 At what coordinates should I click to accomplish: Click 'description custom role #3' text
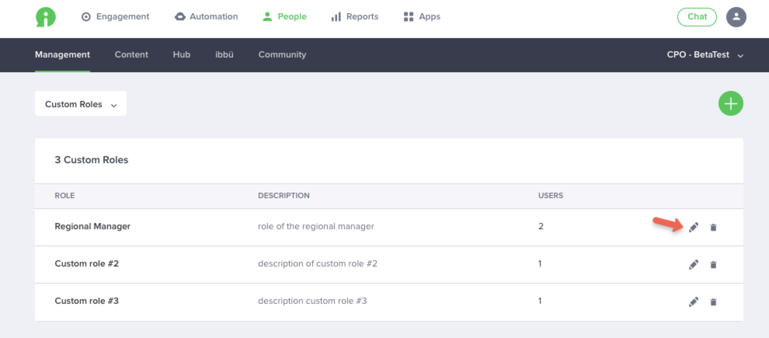click(313, 301)
